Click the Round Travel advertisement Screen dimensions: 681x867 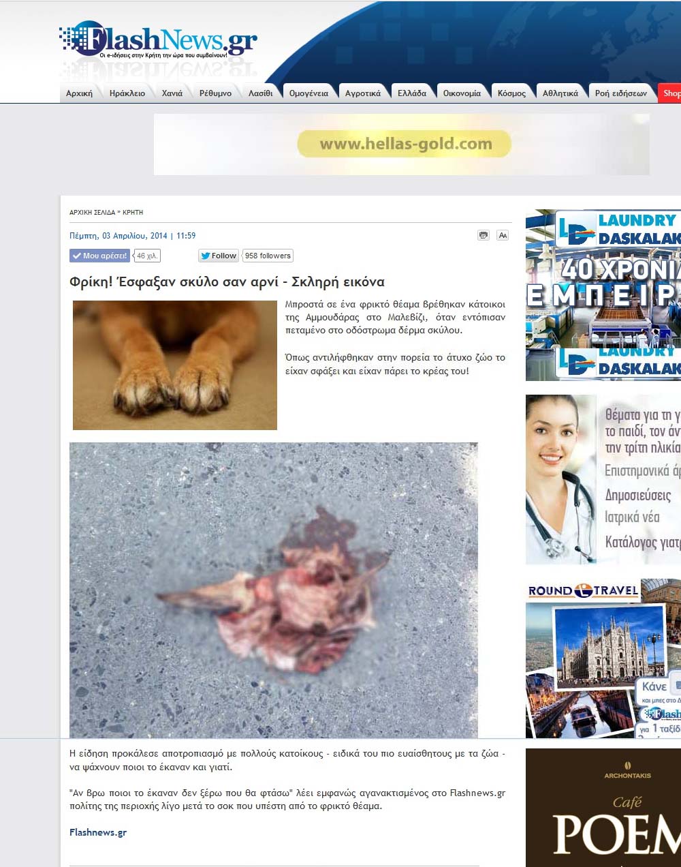coord(603,658)
